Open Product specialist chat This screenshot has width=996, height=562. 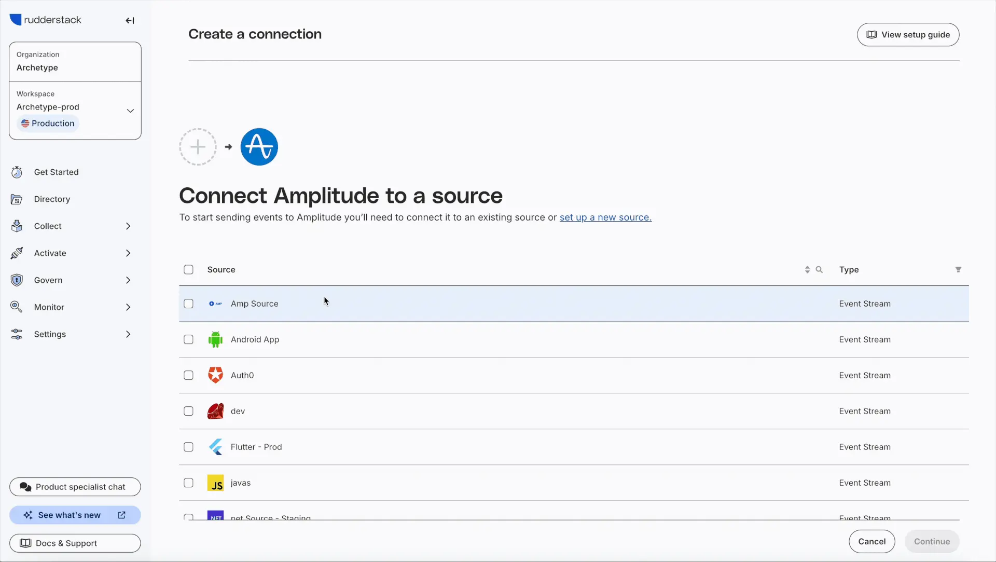pos(75,487)
